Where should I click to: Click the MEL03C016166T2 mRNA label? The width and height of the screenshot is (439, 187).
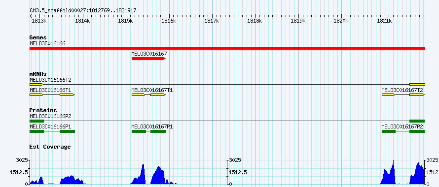pos(50,80)
